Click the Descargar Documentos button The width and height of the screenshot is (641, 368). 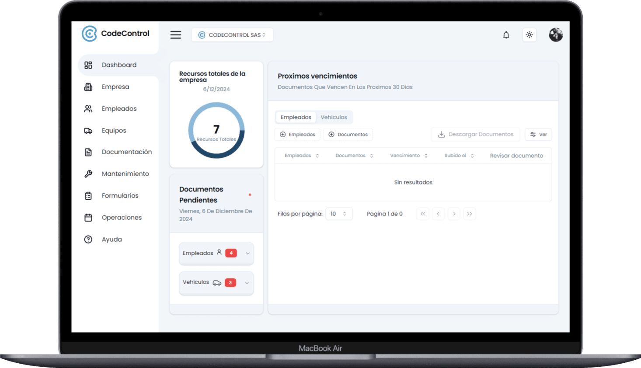(x=475, y=135)
